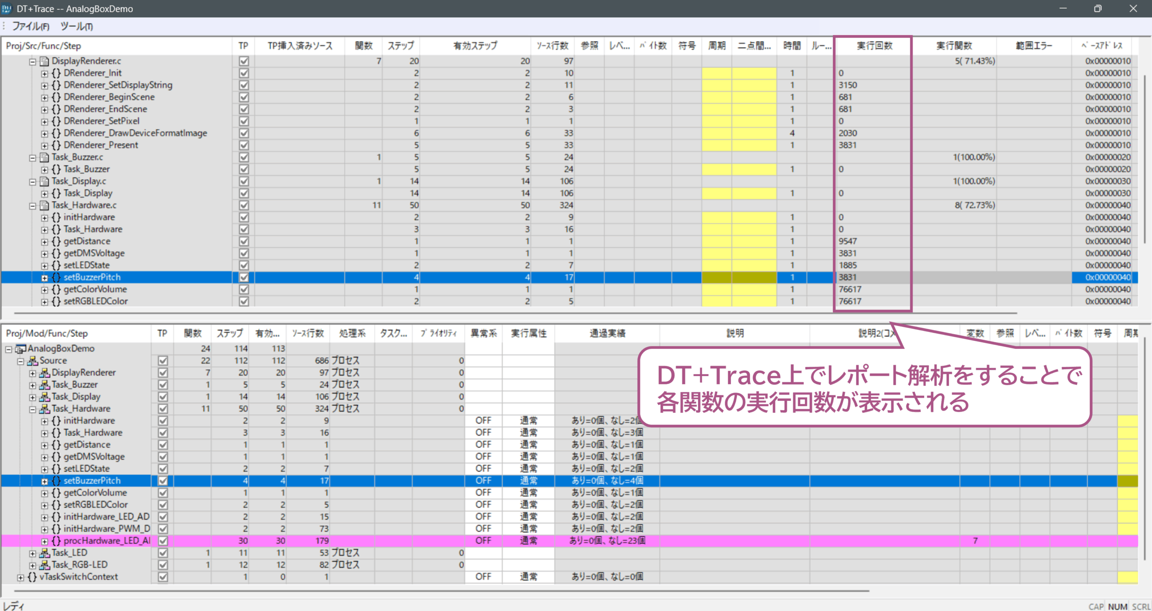
Task: Expand the getColorVolume function in upper pane
Action: [x=45, y=290]
